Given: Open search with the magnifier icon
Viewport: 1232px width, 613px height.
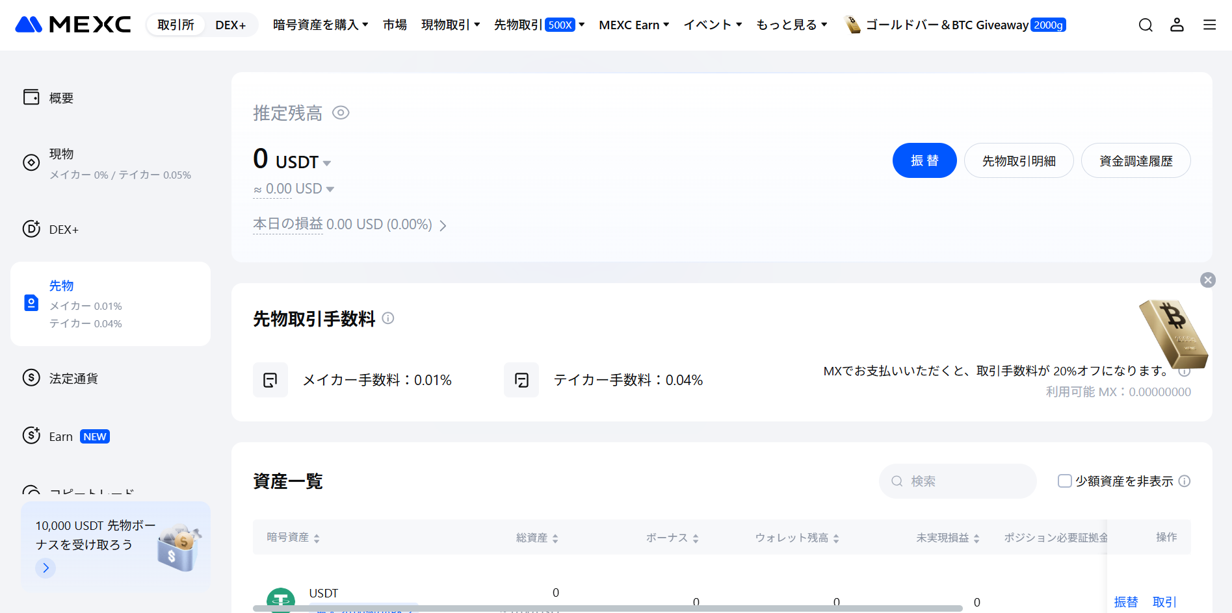Looking at the screenshot, I should [1145, 24].
